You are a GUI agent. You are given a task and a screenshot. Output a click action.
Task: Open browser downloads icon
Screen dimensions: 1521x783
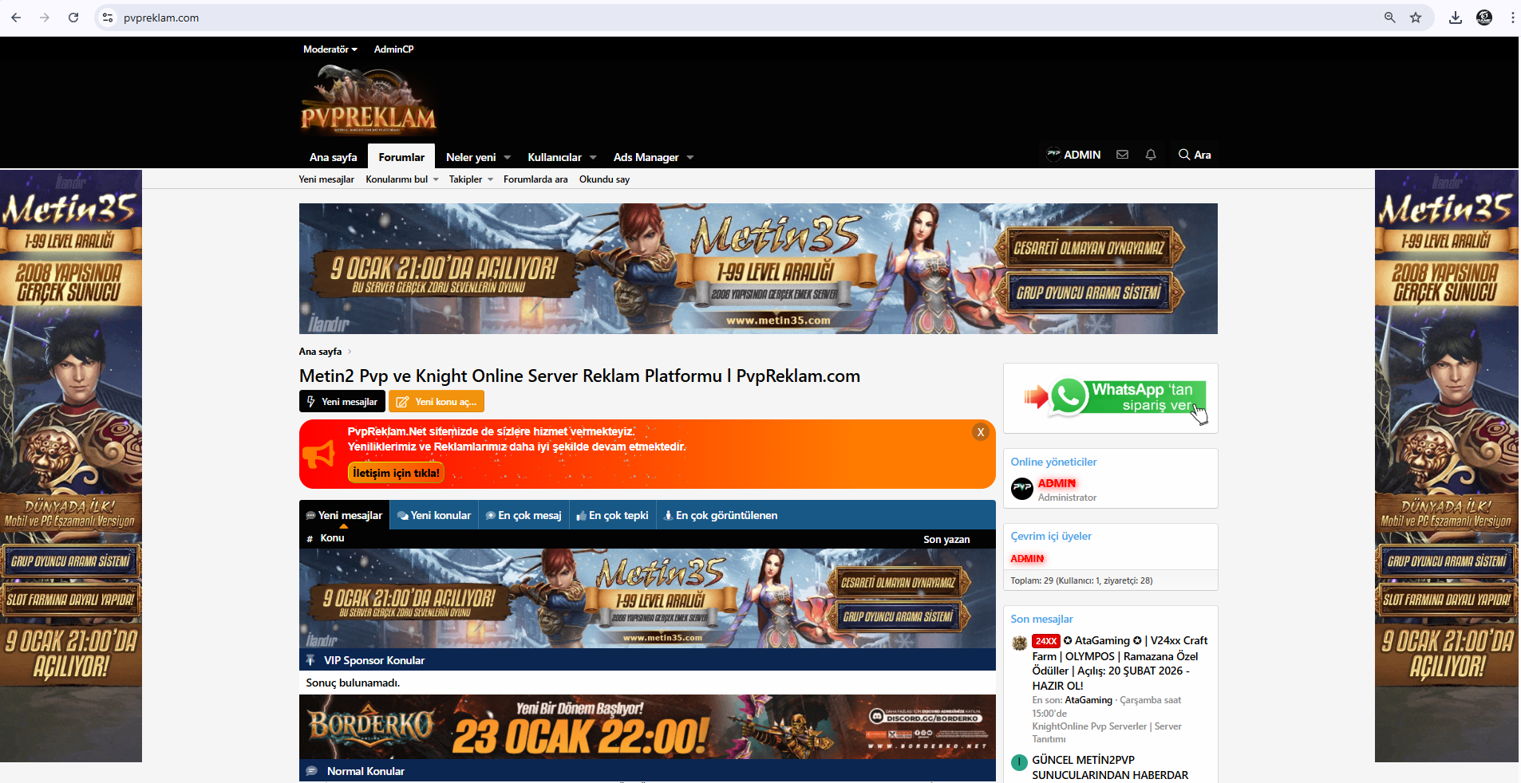point(1456,18)
